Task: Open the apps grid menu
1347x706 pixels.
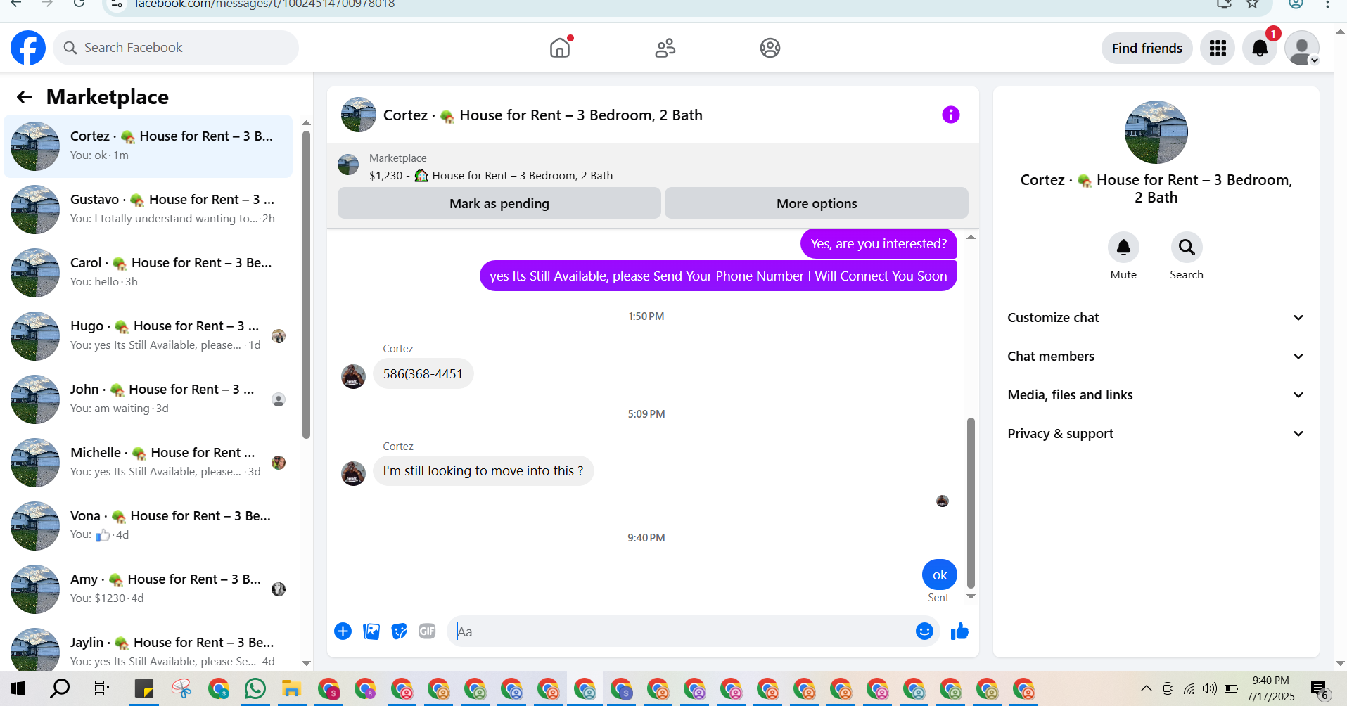Action: tap(1218, 48)
